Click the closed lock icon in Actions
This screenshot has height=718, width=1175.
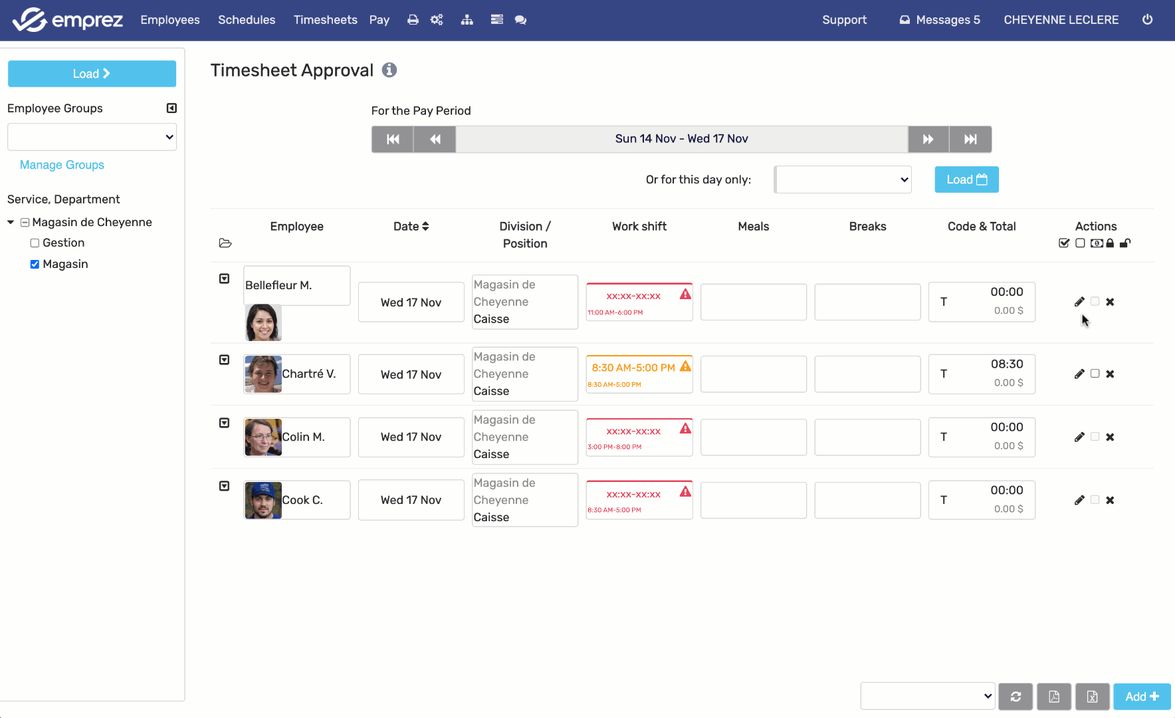click(1110, 243)
